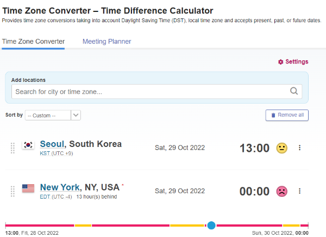326x237 pixels.
Task: Open the Seoul city link
Action: (x=52, y=144)
